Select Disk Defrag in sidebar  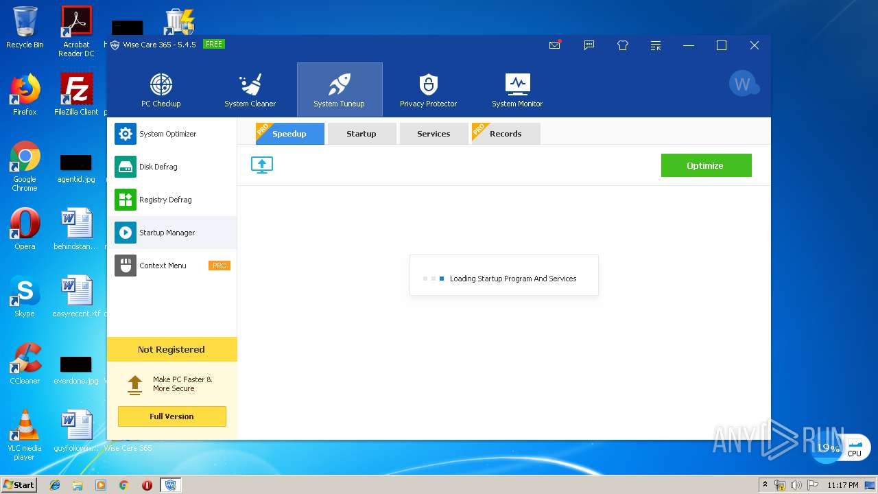[172, 167]
